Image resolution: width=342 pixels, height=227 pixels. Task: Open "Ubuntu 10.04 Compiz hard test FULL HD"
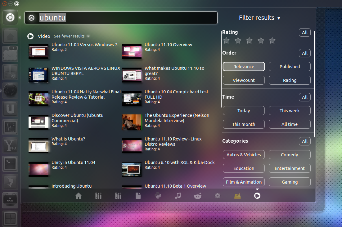click(x=177, y=94)
